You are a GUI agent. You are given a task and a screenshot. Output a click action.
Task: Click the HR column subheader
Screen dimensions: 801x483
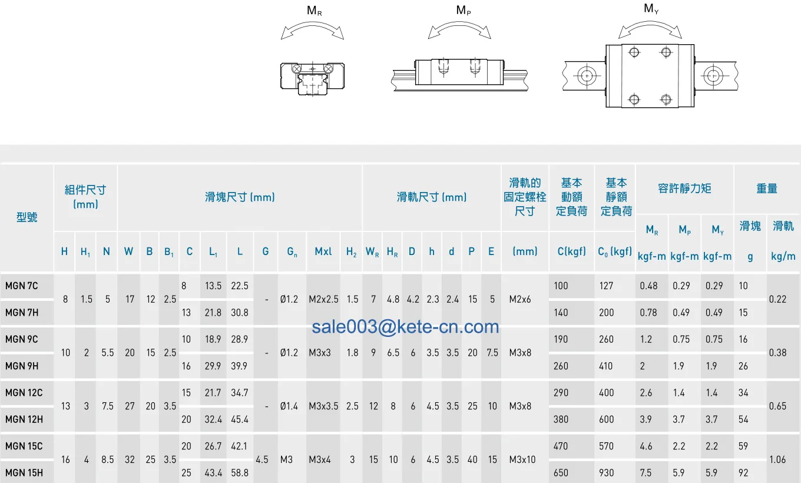tap(392, 252)
